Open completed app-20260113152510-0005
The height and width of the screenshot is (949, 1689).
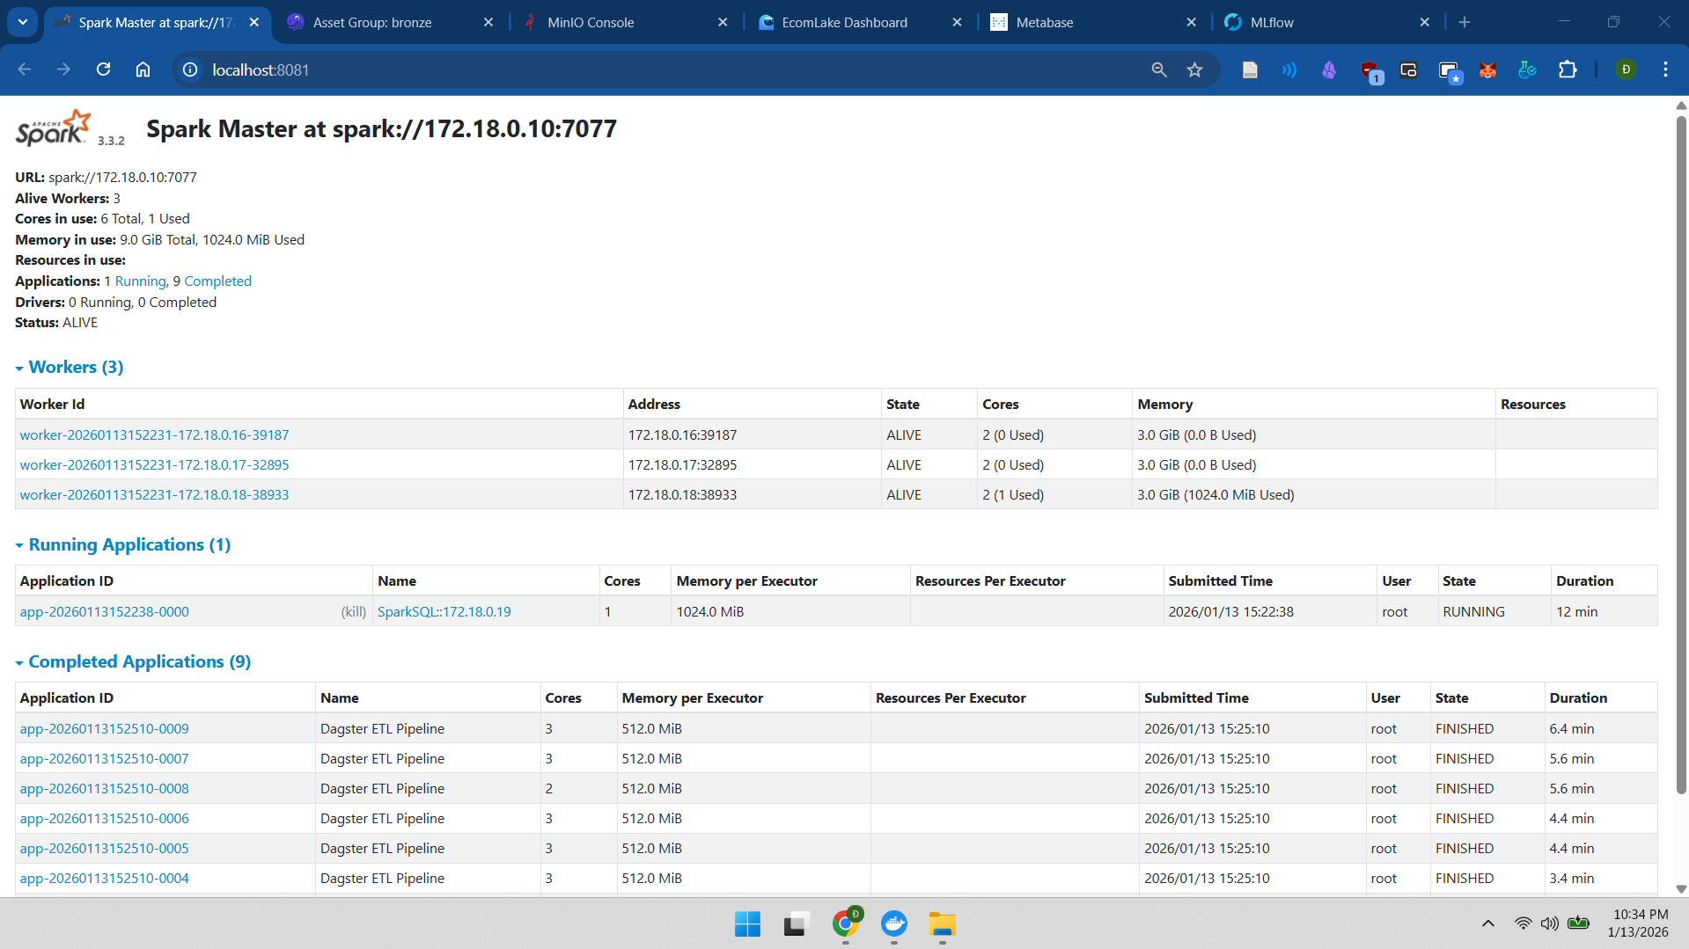click(104, 848)
